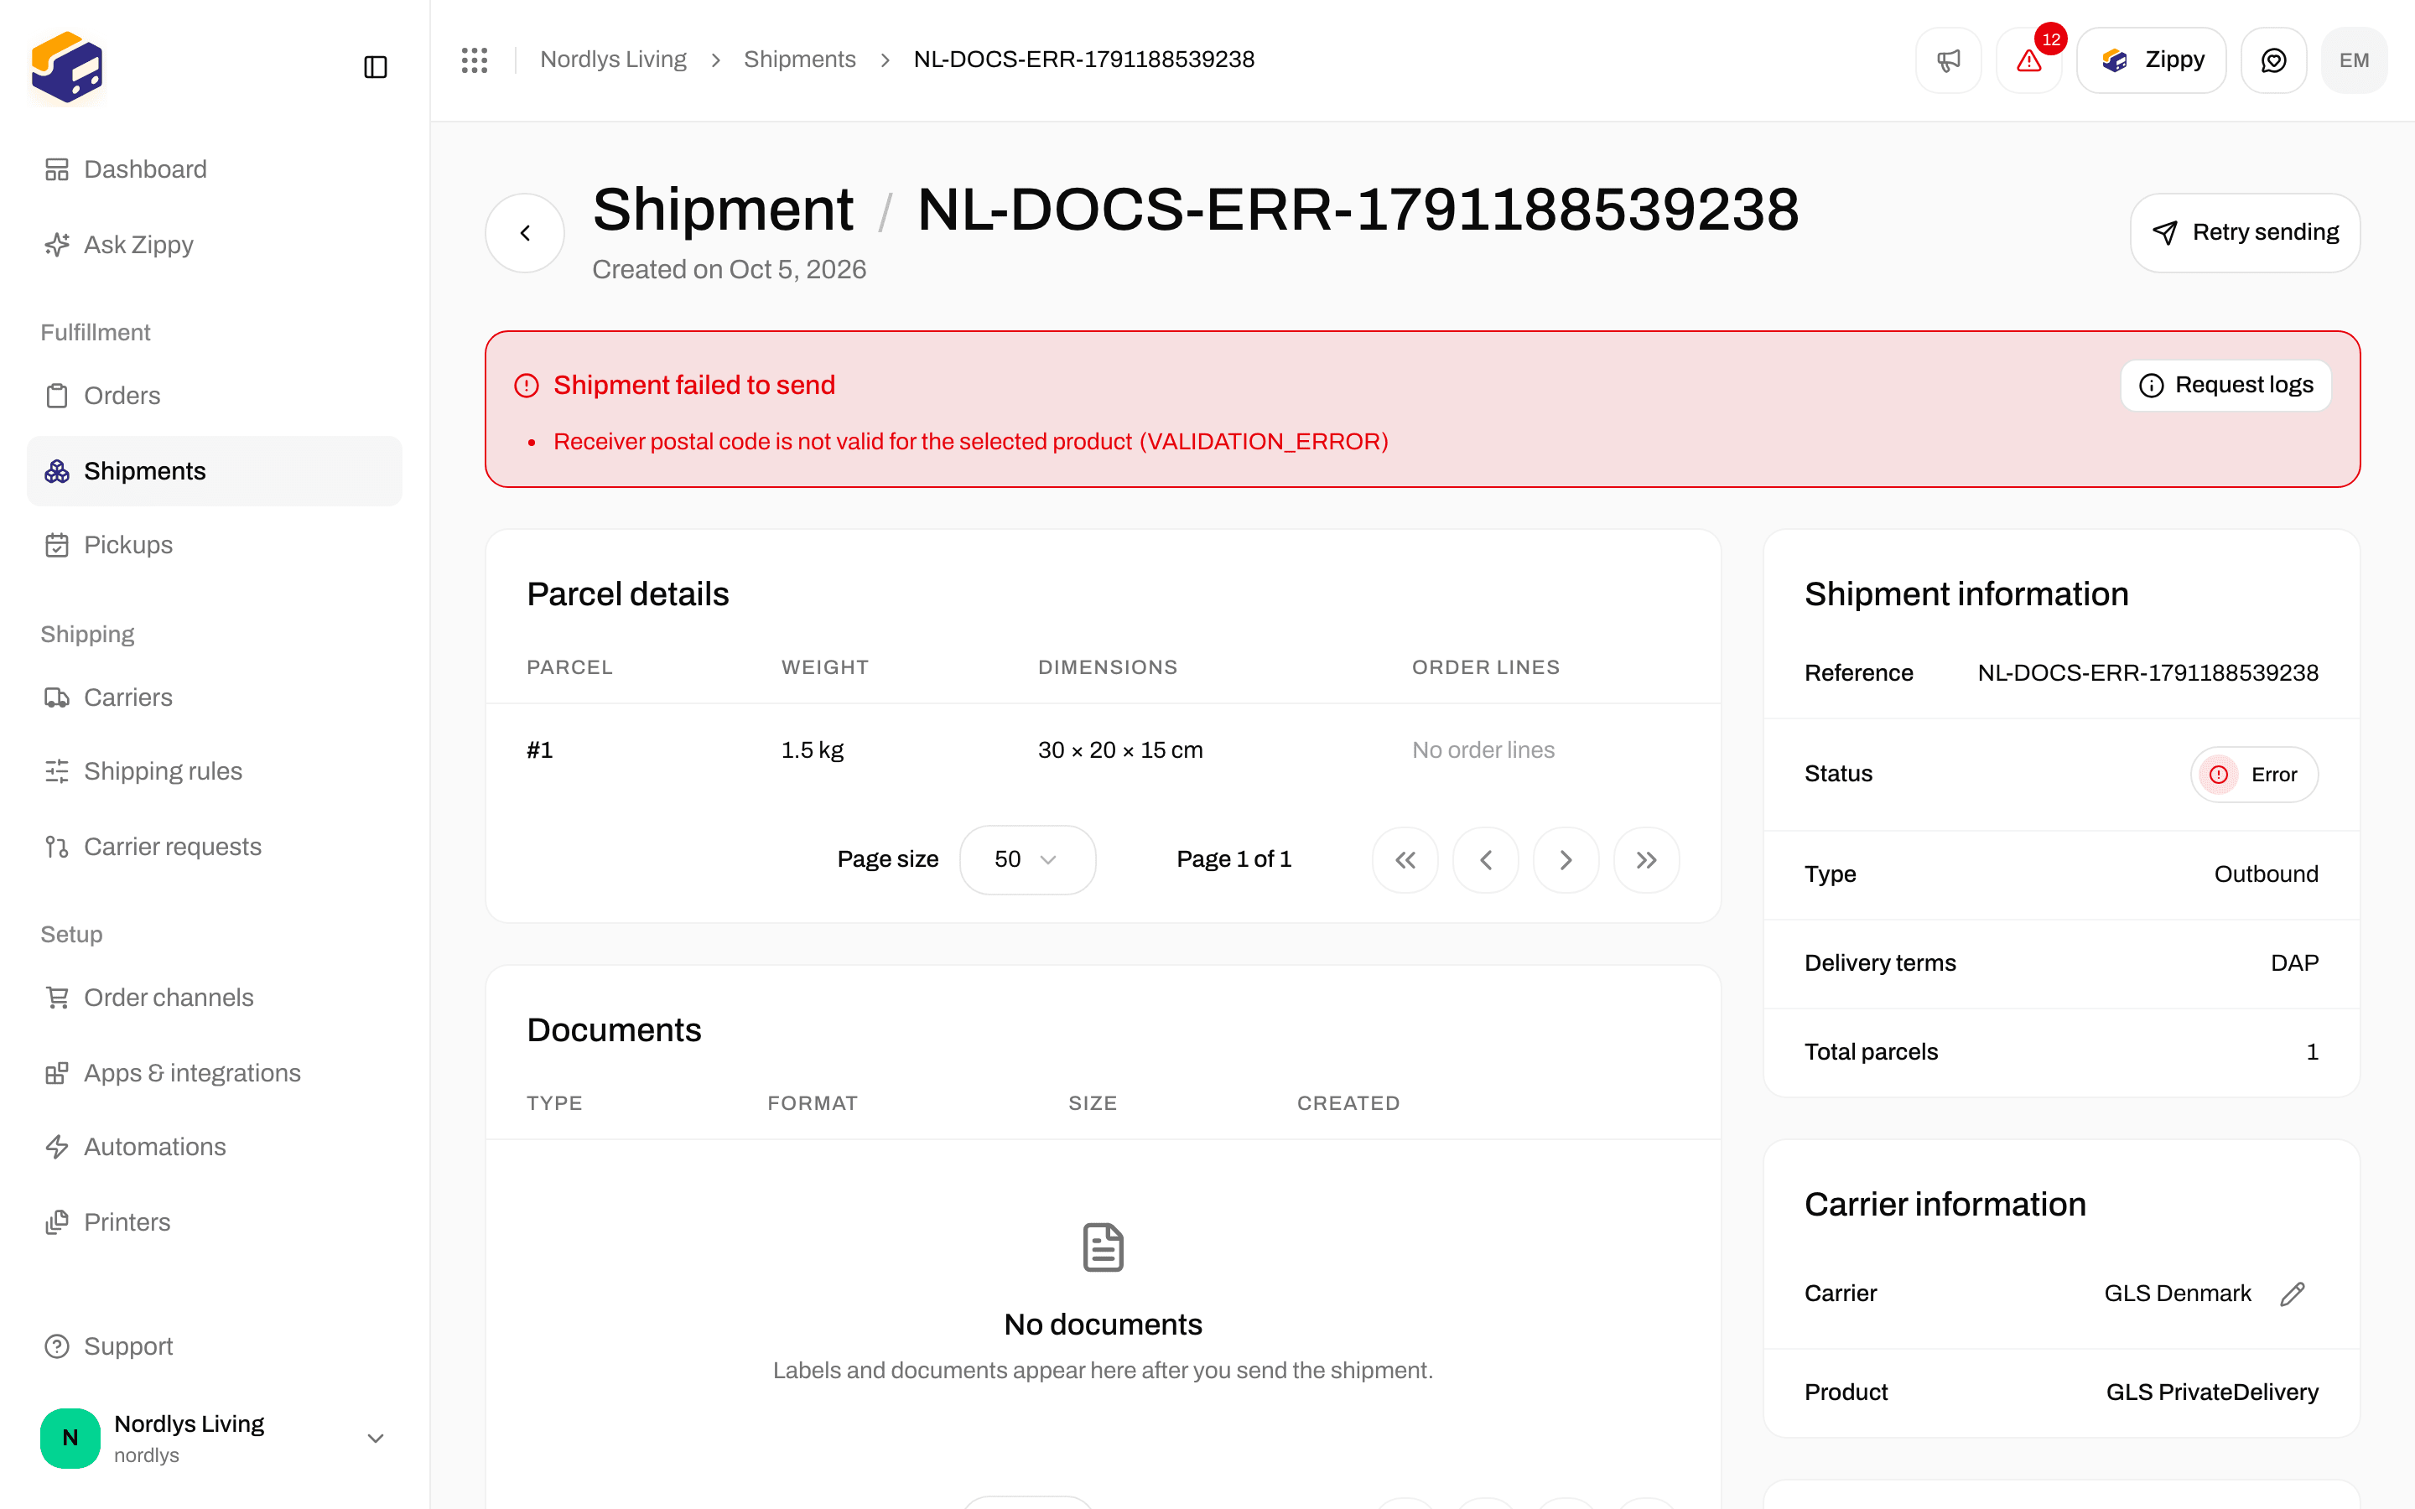Open Dashboard in sidebar

tap(215, 169)
